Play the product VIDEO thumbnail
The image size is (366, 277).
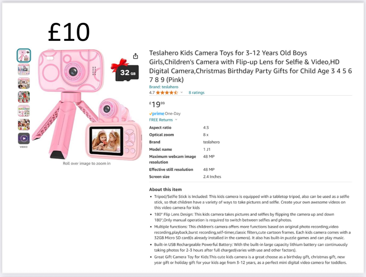click(x=24, y=138)
